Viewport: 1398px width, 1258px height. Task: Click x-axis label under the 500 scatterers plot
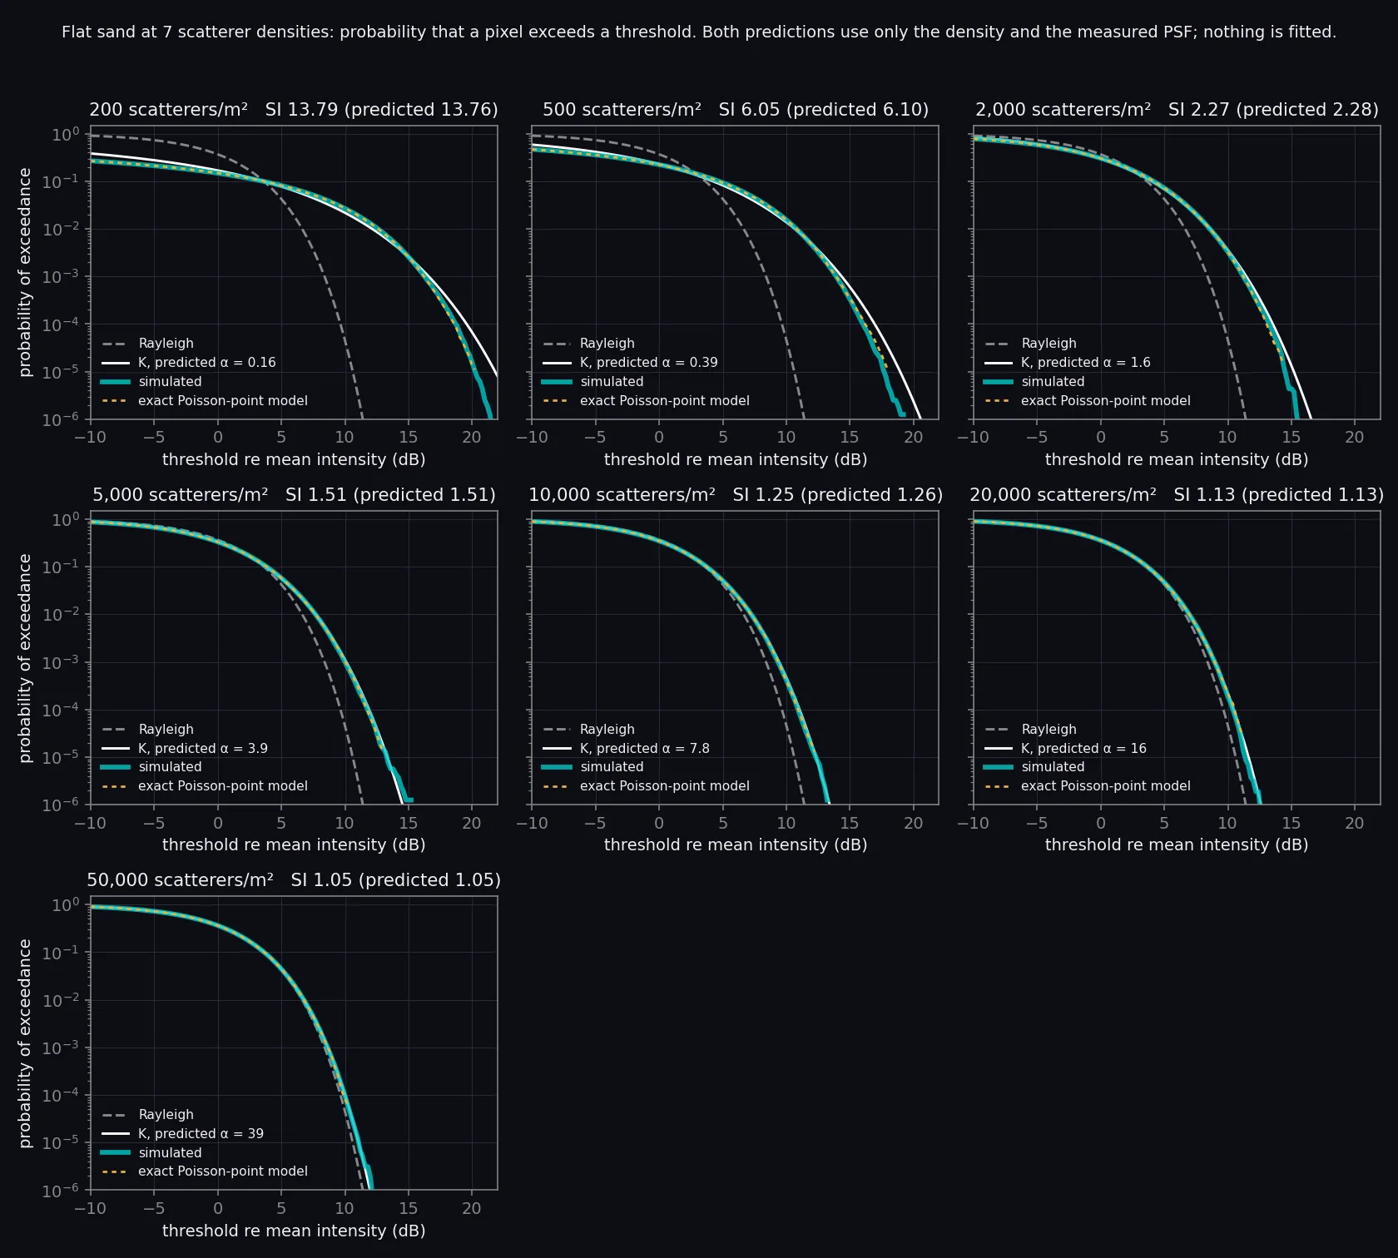coord(736,460)
